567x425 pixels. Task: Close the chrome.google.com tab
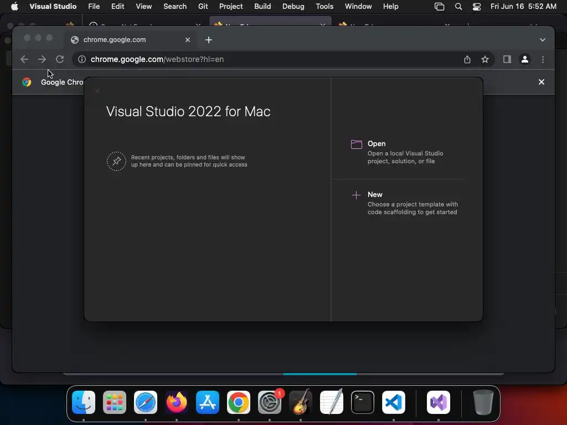click(x=188, y=40)
